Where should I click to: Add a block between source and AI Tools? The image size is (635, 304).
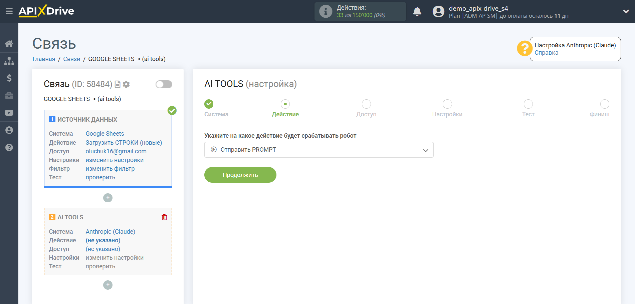(108, 198)
